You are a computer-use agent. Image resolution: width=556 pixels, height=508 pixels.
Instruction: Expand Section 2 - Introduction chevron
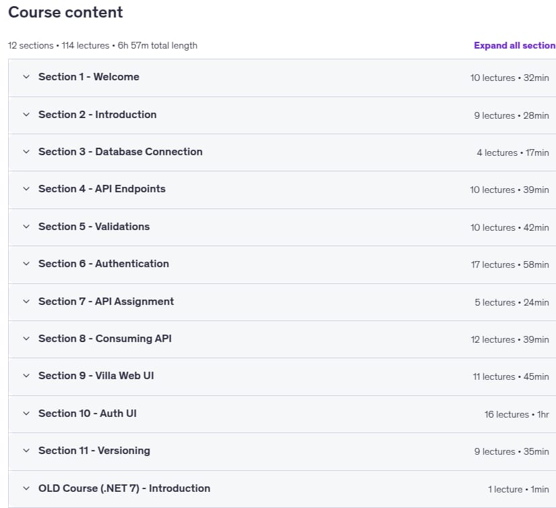26,114
